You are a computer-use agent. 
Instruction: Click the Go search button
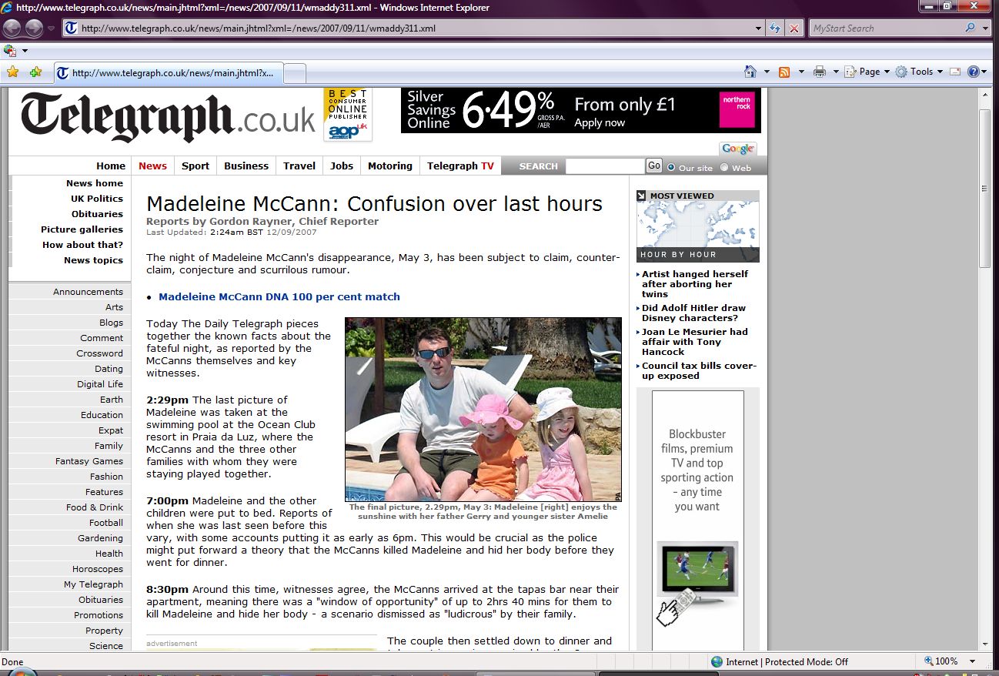point(654,166)
